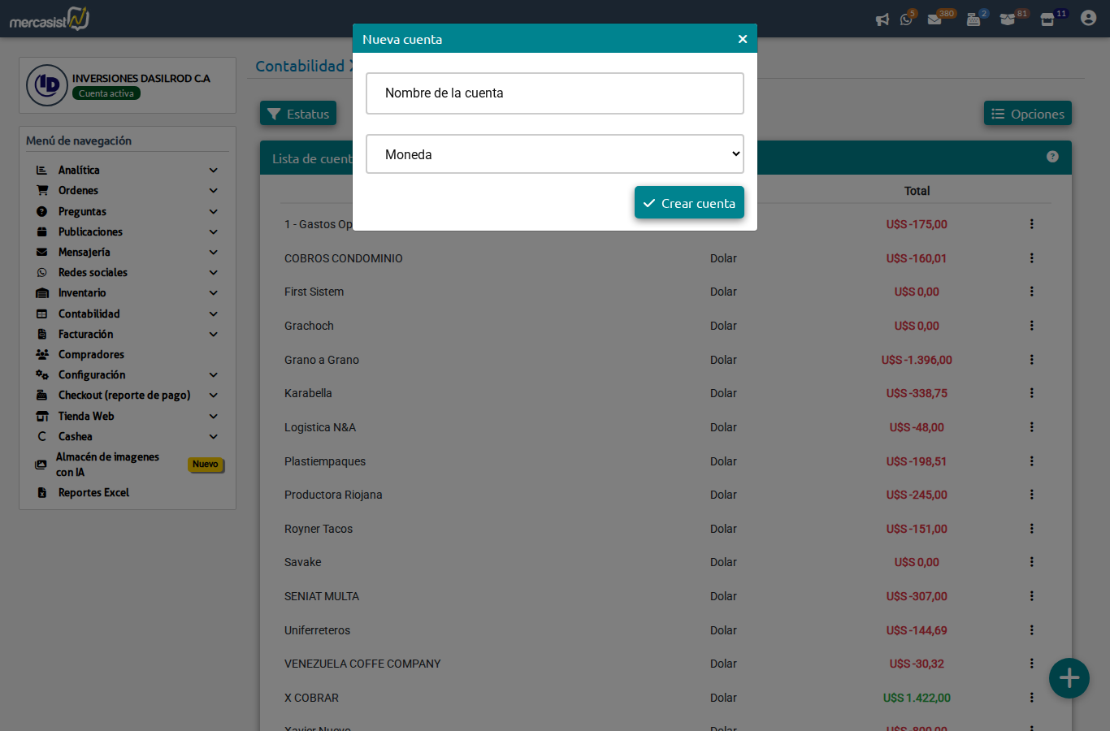Open the megaphone announcements icon
Image resolution: width=1110 pixels, height=731 pixels.
tap(882, 19)
